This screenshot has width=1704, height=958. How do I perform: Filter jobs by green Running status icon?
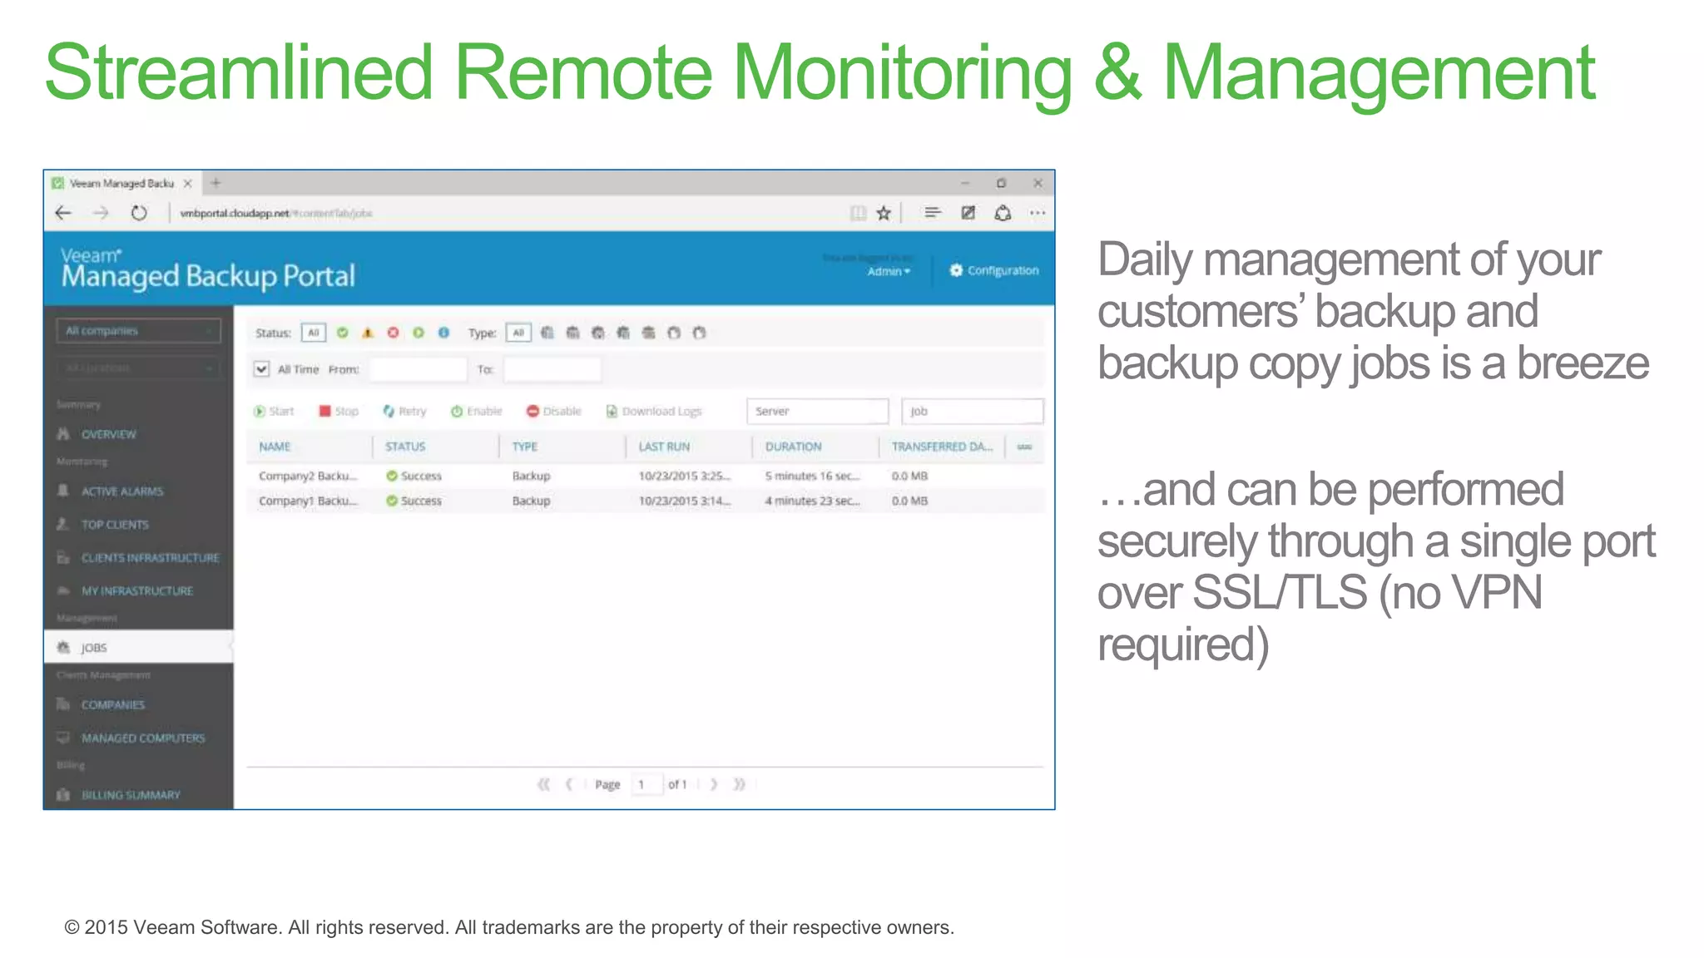coord(419,333)
